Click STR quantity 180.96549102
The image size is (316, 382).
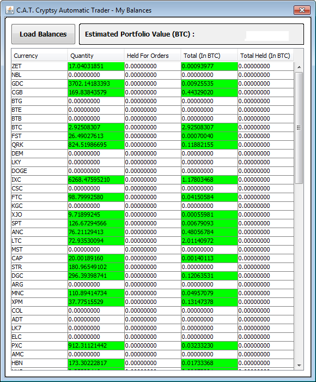coord(96,267)
